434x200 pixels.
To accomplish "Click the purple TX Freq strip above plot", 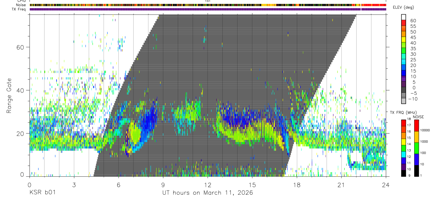I will [208, 9].
